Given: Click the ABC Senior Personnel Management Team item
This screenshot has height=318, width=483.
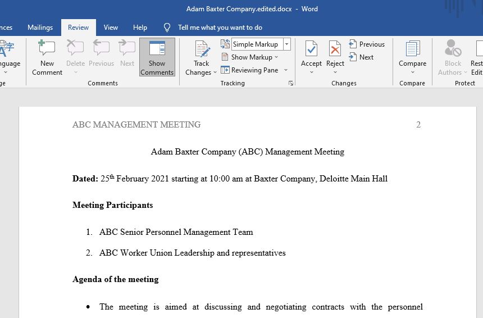Looking at the screenshot, I should click(176, 232).
